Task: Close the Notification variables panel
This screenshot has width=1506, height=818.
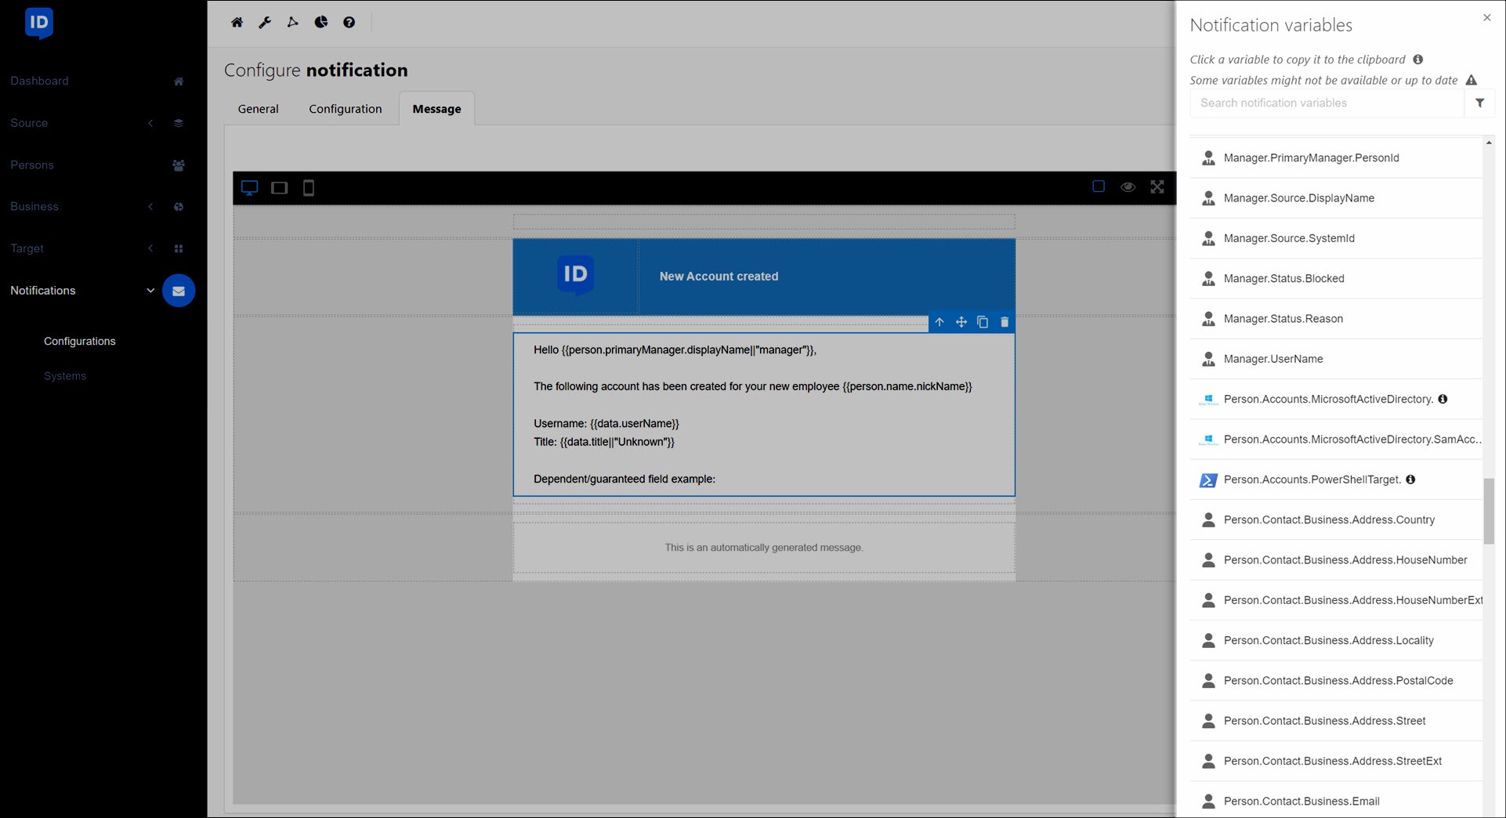Action: point(1487,17)
